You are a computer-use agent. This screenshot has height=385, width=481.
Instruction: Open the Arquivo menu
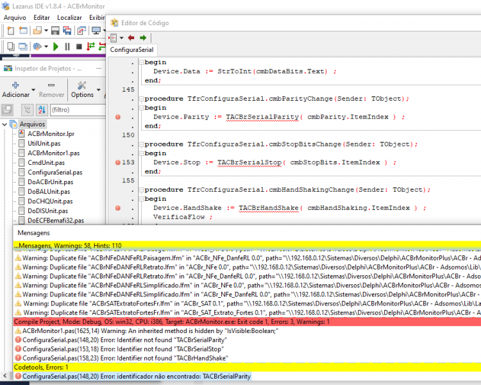pyautogui.click(x=15, y=17)
